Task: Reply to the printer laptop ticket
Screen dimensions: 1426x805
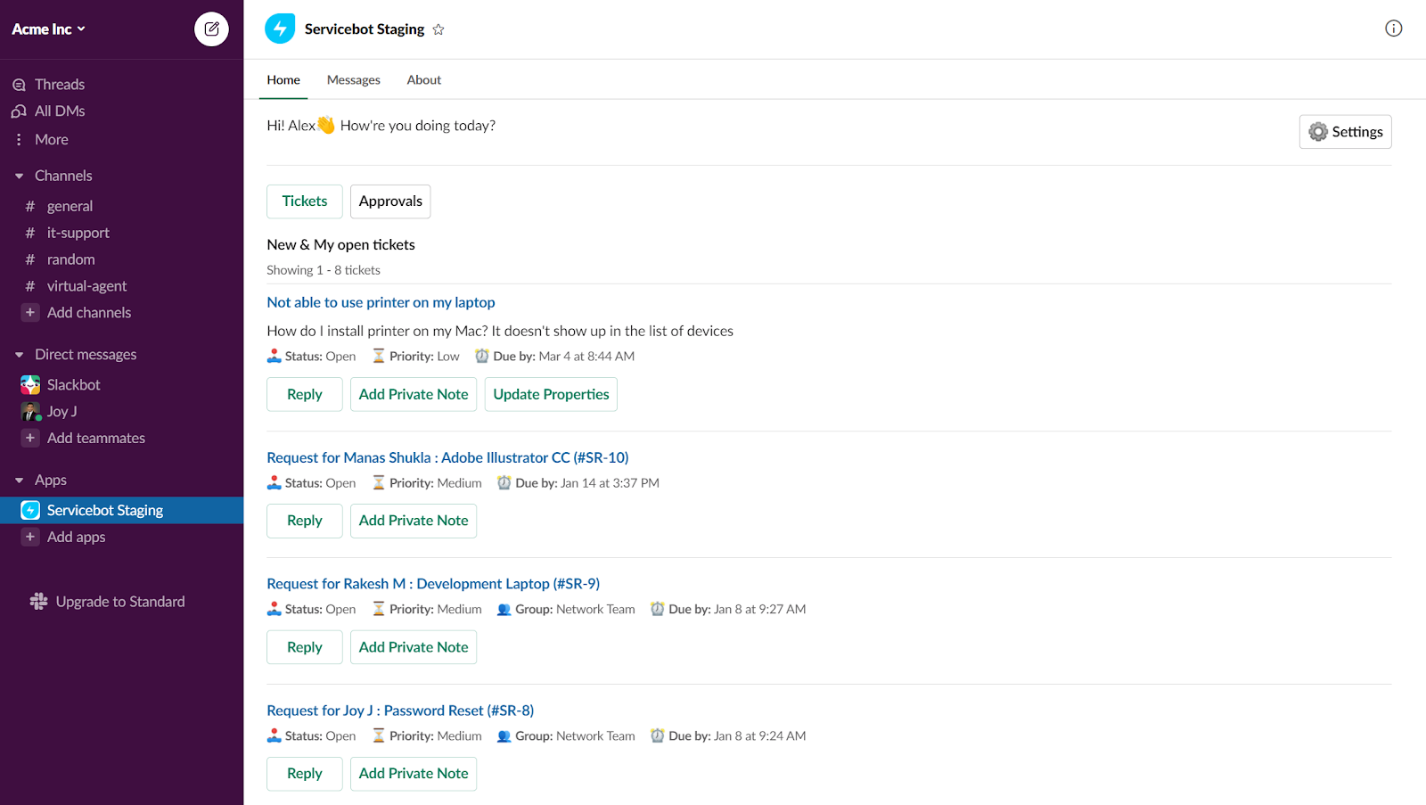Action: 305,395
